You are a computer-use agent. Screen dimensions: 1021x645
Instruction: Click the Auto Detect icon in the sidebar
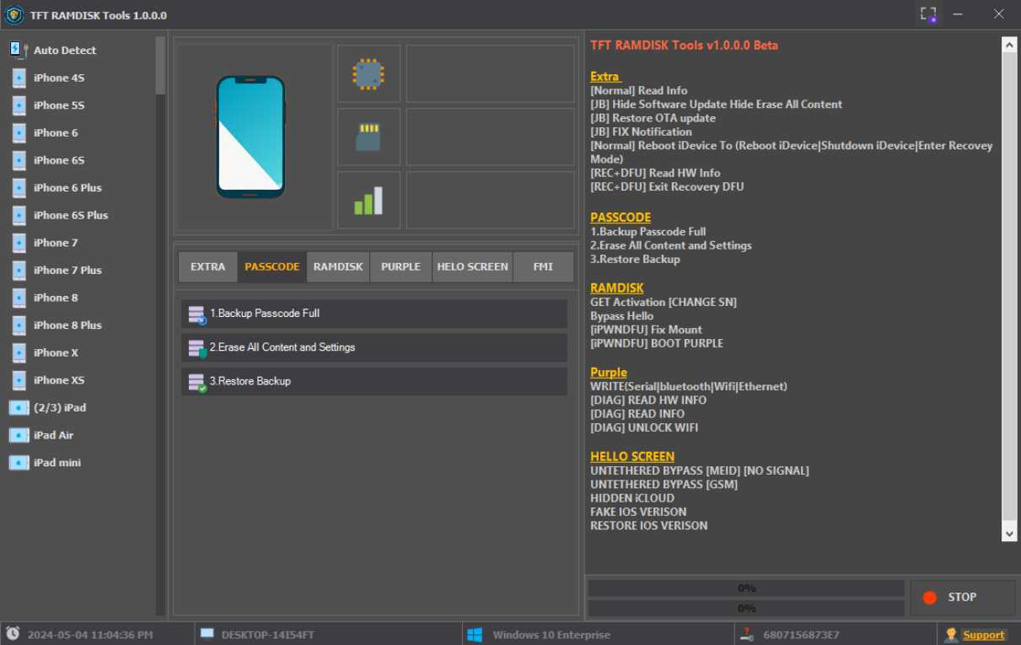coord(16,50)
